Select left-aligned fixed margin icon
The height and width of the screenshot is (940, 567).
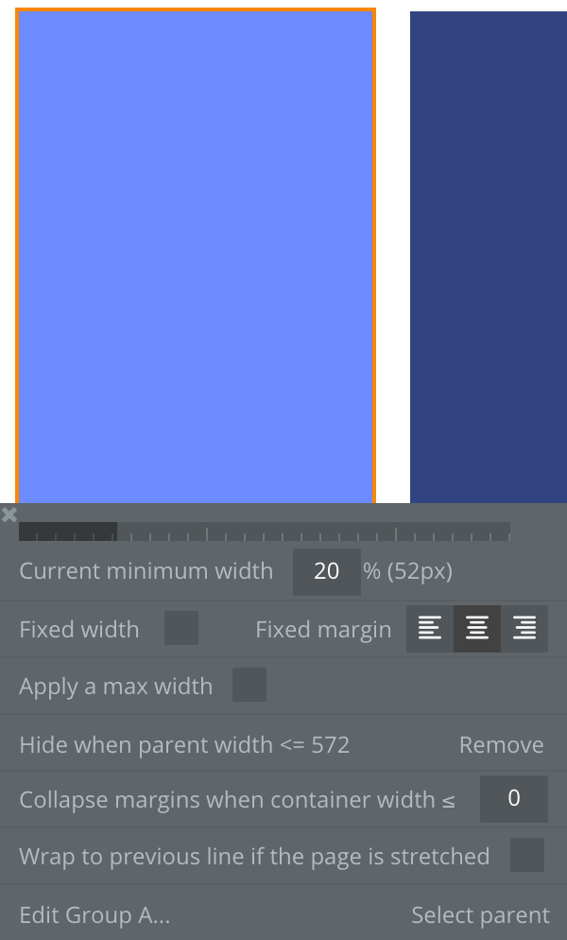tap(430, 628)
